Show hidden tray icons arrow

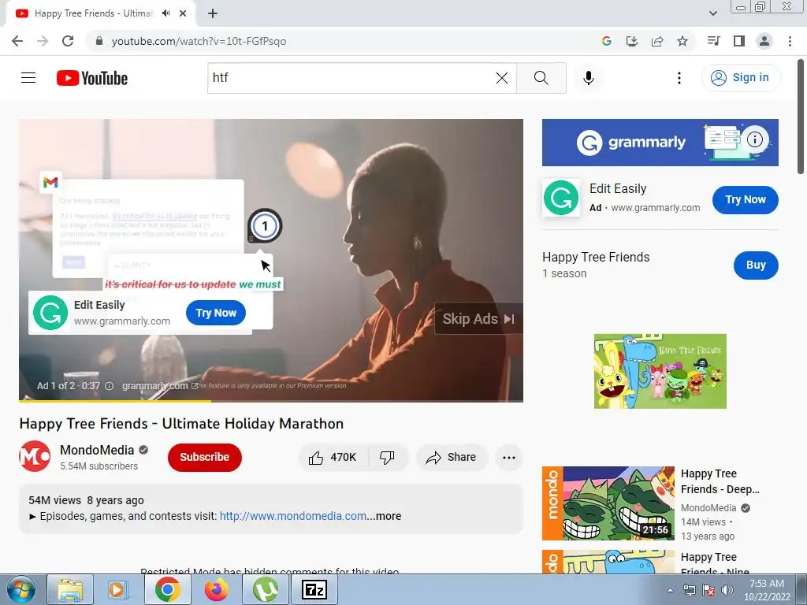point(670,590)
